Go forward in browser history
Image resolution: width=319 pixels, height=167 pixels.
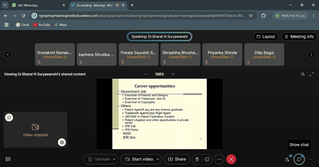[x=15, y=16]
